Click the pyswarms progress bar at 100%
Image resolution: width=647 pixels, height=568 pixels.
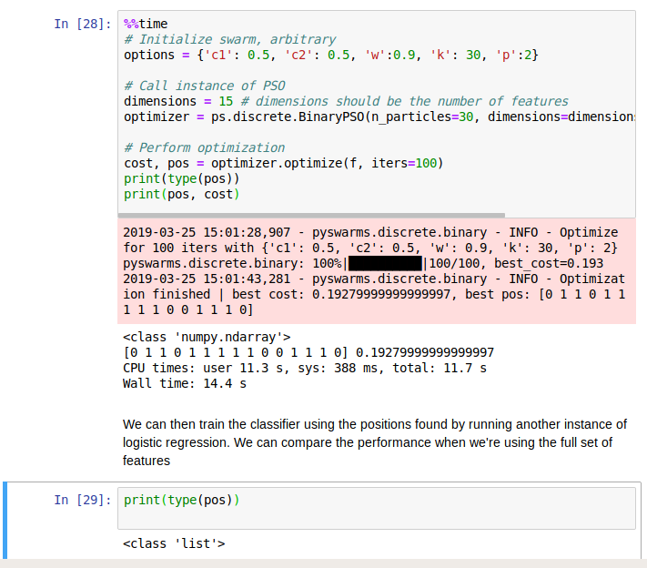[385, 263]
